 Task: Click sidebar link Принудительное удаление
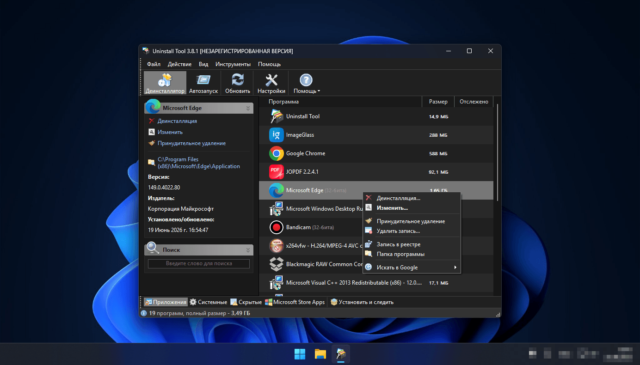click(x=191, y=143)
